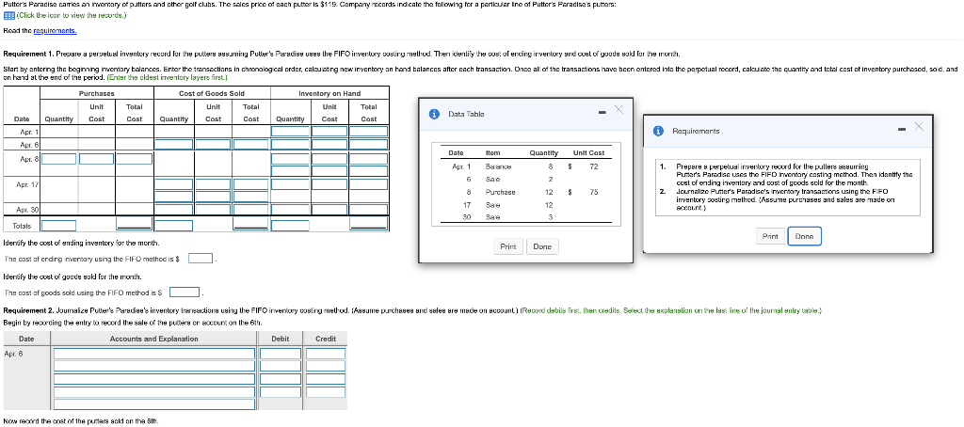Click the info icon in Data Table dialog
This screenshot has height=427, width=964.
point(435,114)
